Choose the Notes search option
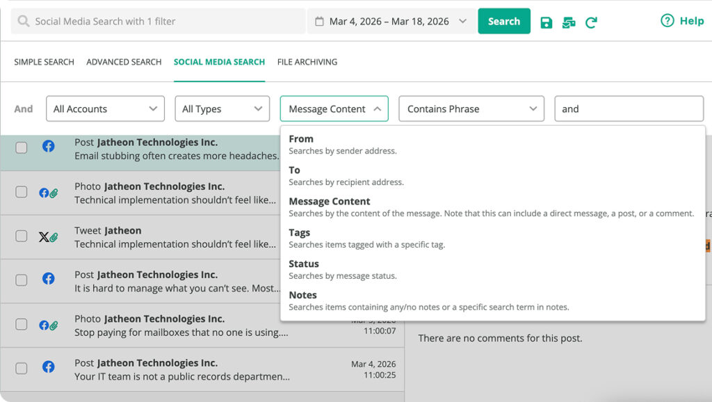712x402 pixels. point(493,301)
